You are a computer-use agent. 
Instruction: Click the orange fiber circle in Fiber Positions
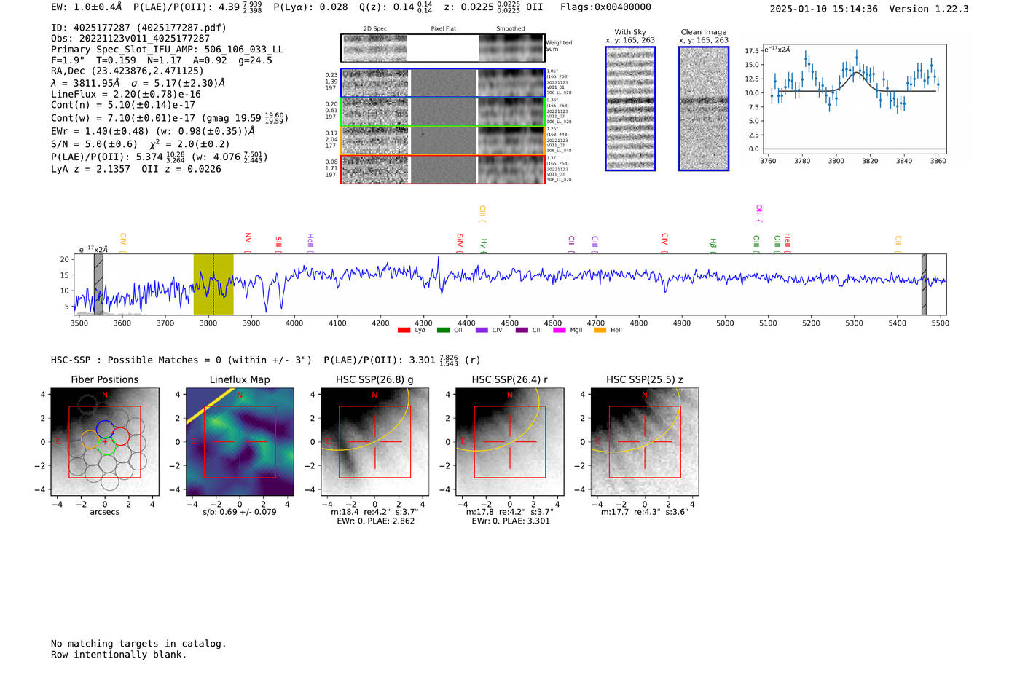(90, 439)
